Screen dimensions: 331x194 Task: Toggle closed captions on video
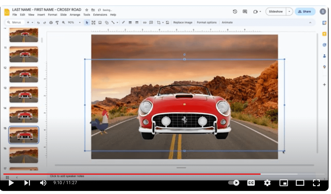tap(251, 183)
